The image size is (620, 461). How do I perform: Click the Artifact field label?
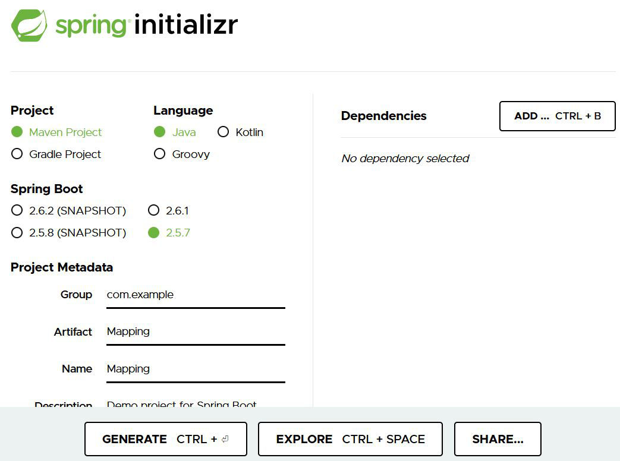(73, 332)
